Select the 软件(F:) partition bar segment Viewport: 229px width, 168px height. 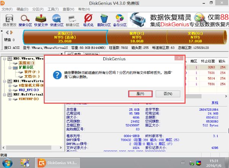[137, 37]
